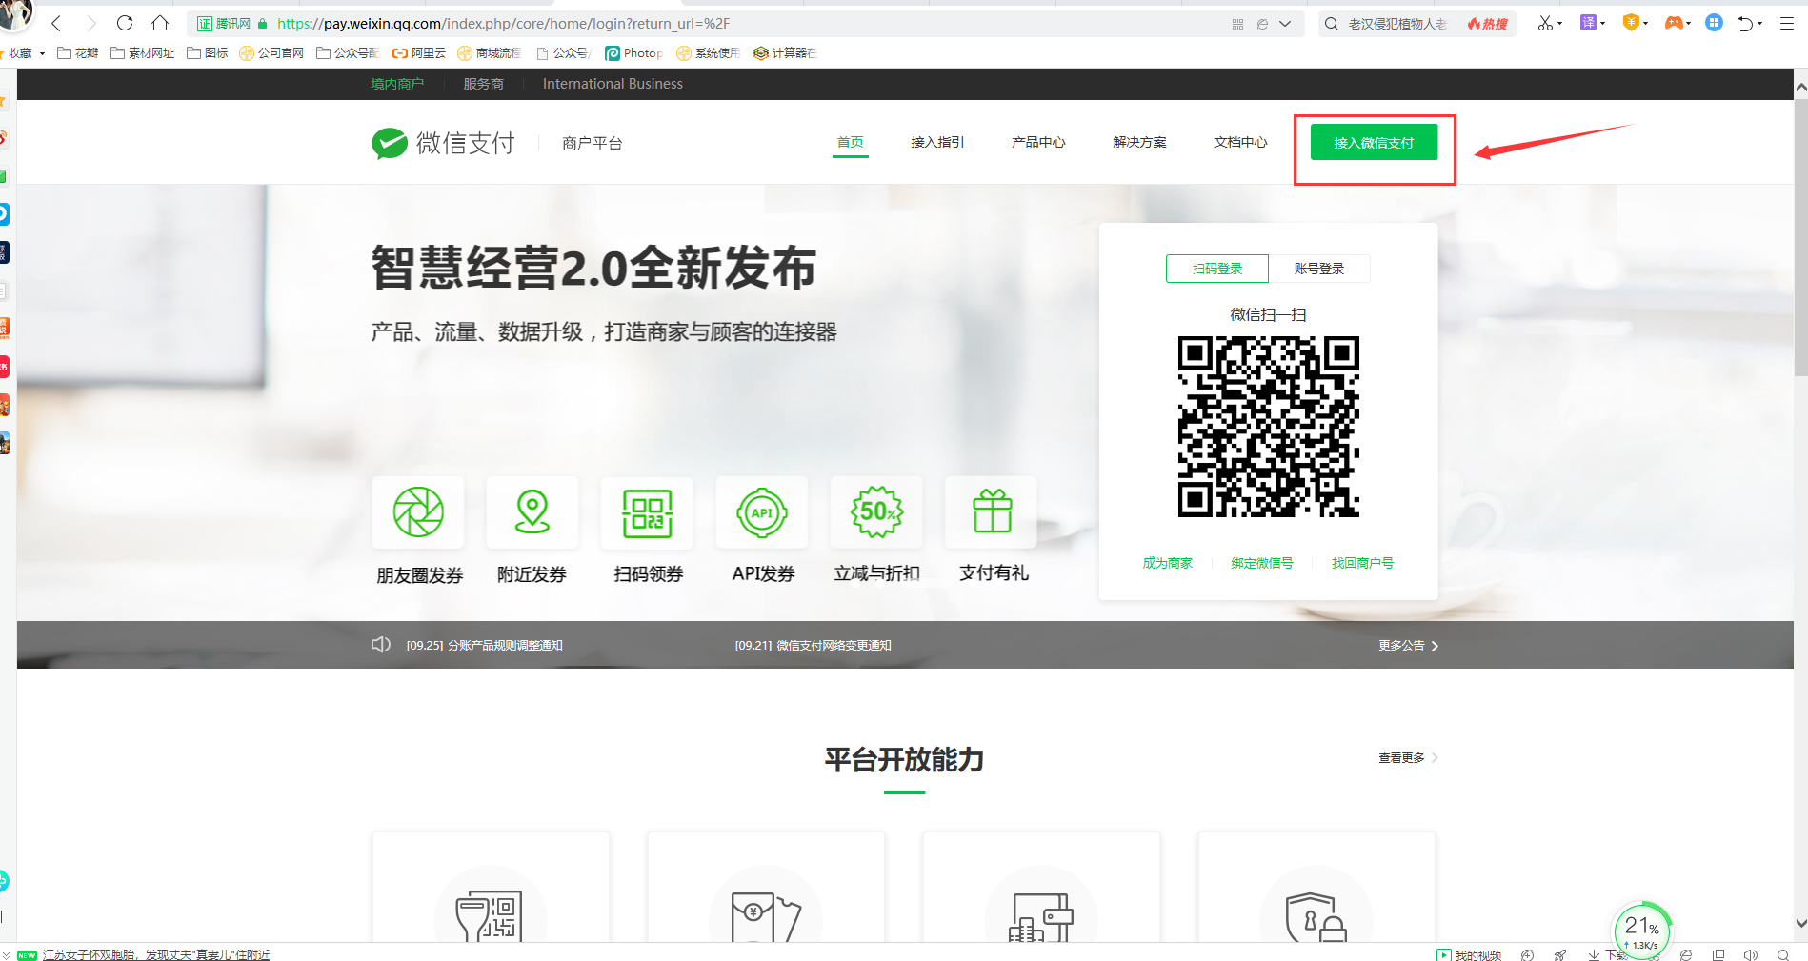
Task: Click the login QR code image
Action: coord(1268,427)
